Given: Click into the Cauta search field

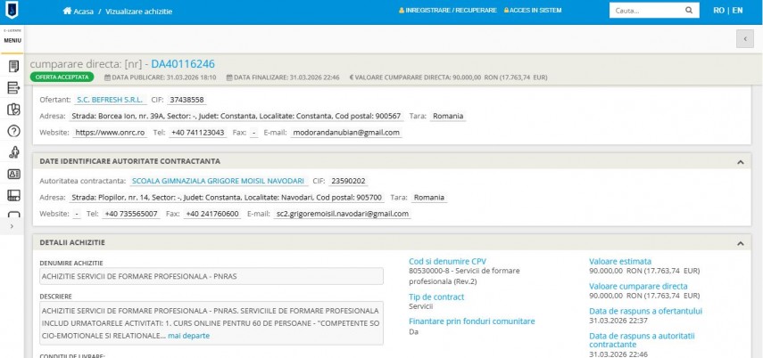Looking at the screenshot, I should [643, 11].
